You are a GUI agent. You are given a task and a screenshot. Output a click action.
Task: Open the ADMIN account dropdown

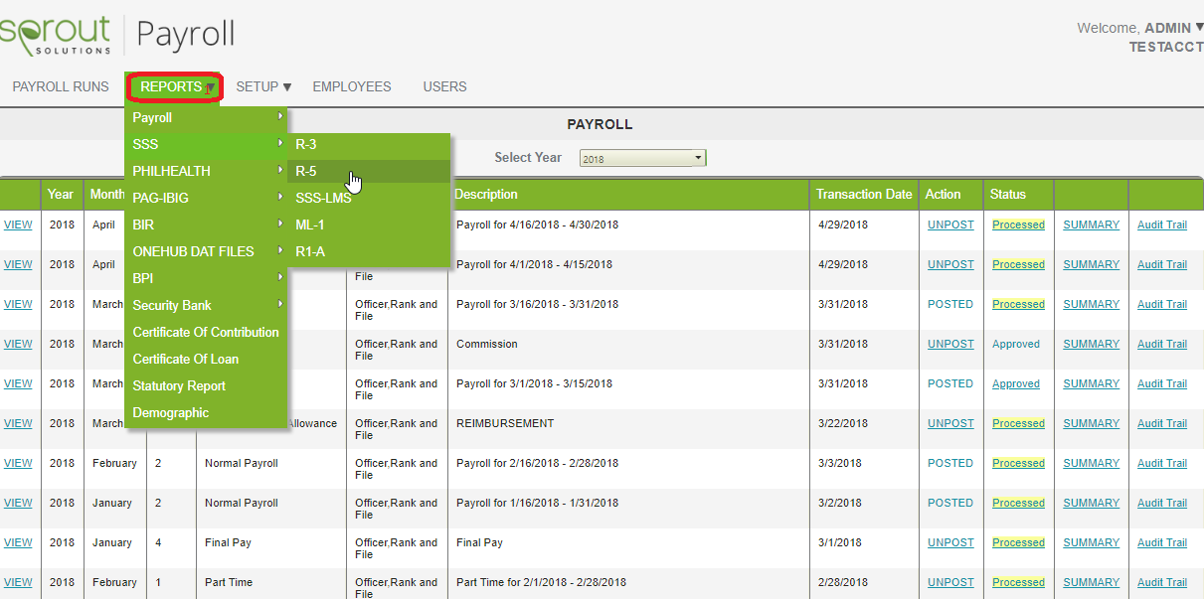pos(1169,28)
